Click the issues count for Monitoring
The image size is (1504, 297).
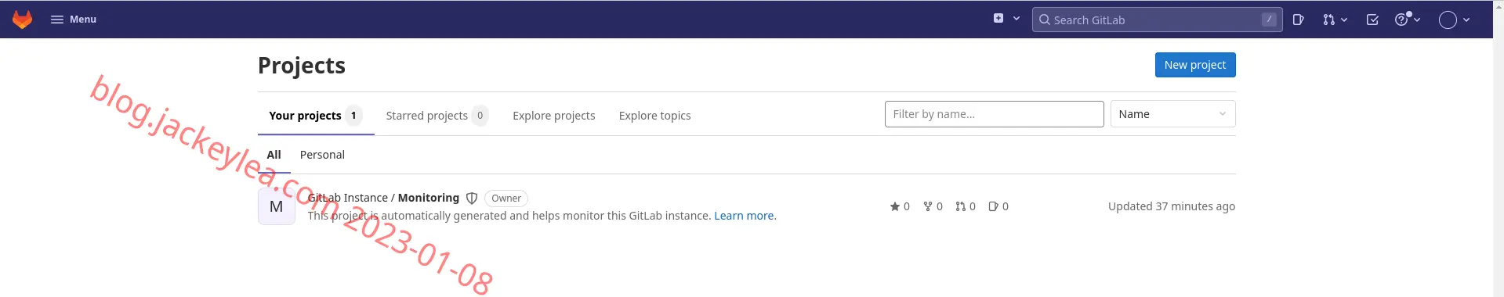click(998, 206)
